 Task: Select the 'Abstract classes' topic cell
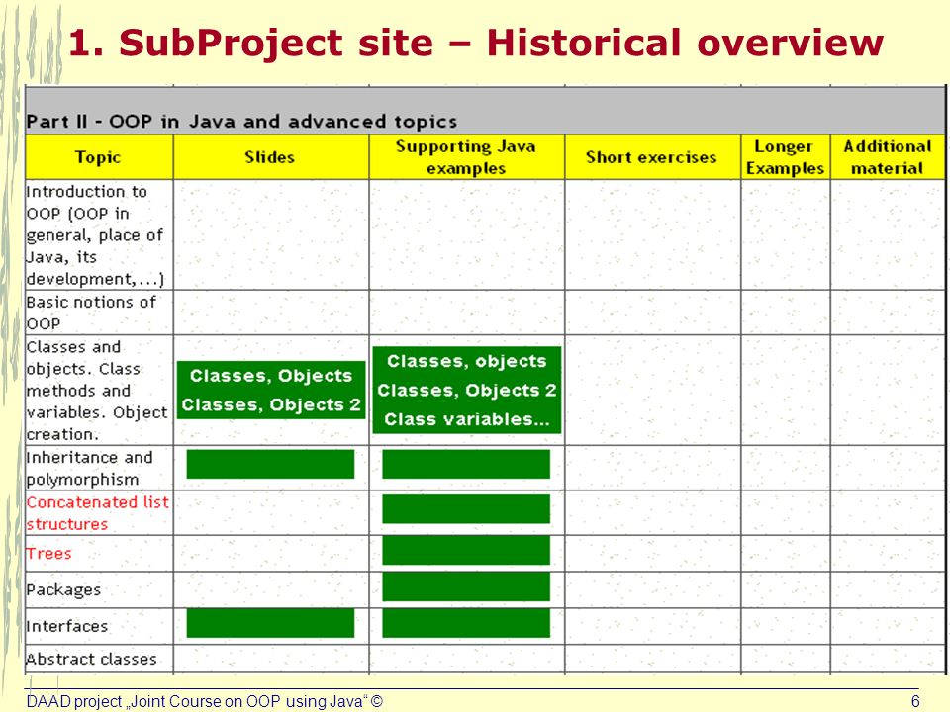[99, 659]
